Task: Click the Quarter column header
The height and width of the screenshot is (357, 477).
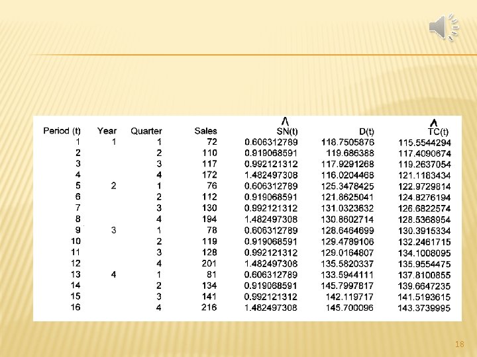Action: coord(146,131)
